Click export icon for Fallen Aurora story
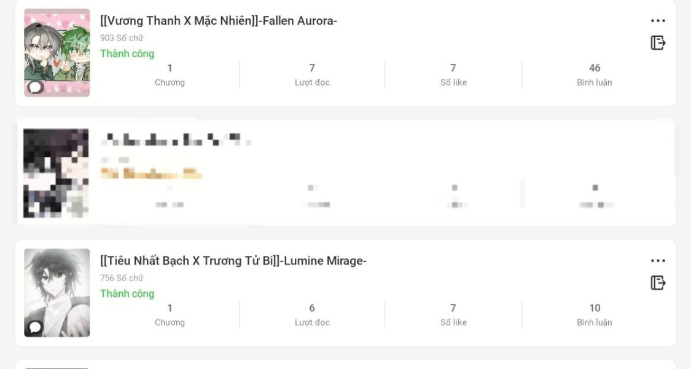The image size is (691, 369). point(658,43)
